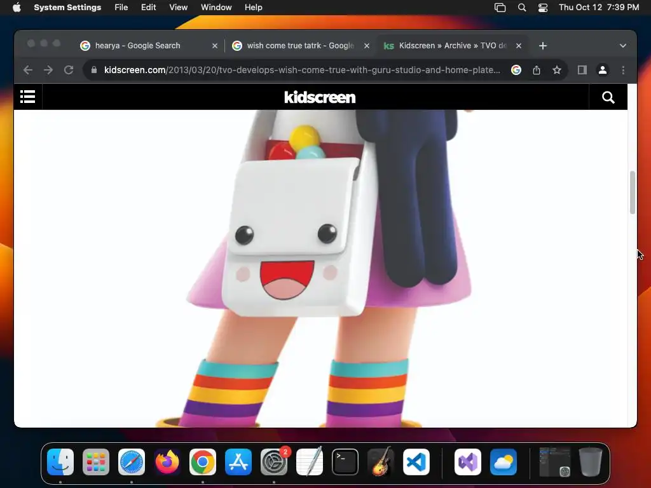View site info via the lock icon

click(94, 70)
